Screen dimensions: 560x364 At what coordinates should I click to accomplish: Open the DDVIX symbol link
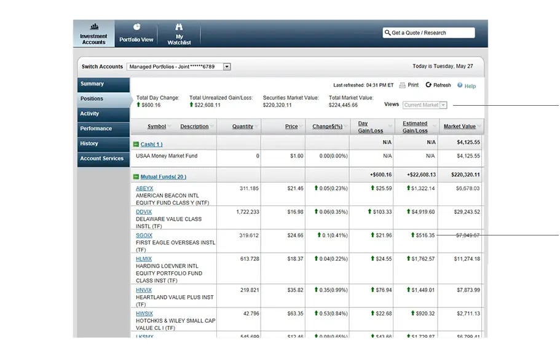coord(144,212)
